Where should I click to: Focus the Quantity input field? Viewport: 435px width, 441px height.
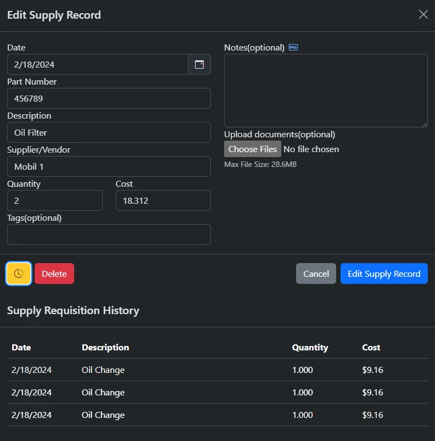click(55, 200)
